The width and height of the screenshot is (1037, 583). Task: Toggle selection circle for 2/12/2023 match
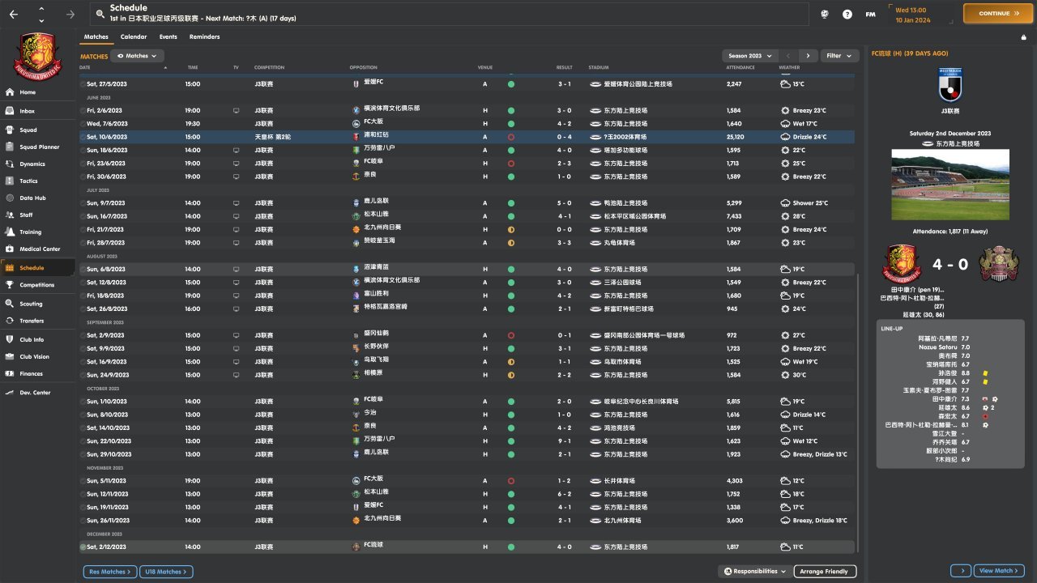pos(83,547)
